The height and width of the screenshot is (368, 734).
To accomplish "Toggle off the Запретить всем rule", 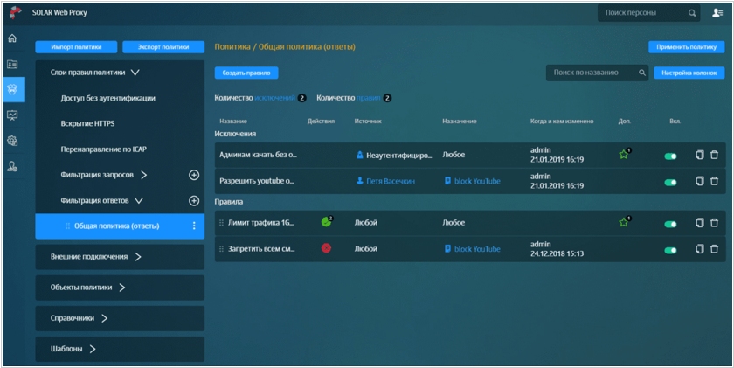I will 671,251.
